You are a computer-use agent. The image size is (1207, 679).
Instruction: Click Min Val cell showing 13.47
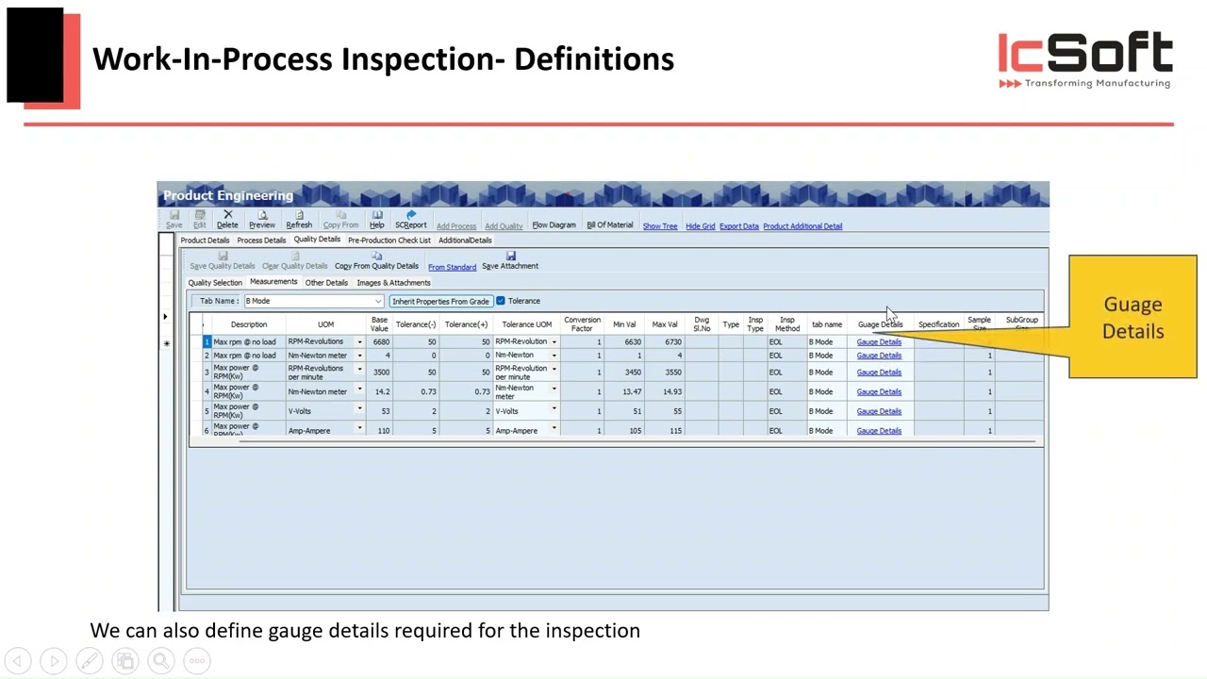[x=624, y=391]
